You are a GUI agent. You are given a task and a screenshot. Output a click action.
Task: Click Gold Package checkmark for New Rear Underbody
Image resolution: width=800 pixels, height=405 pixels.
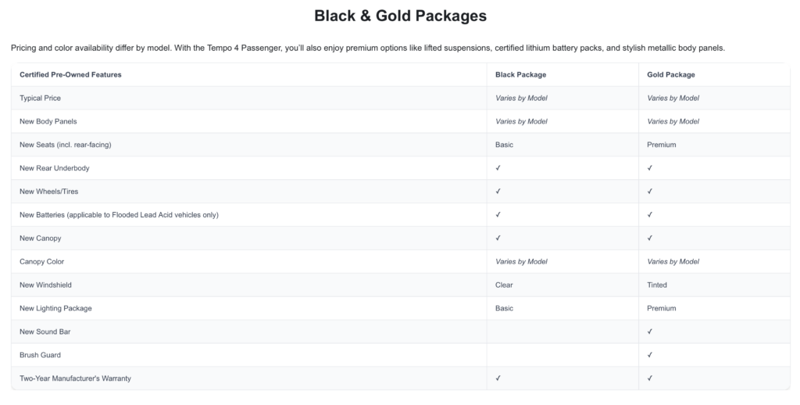[x=650, y=168]
